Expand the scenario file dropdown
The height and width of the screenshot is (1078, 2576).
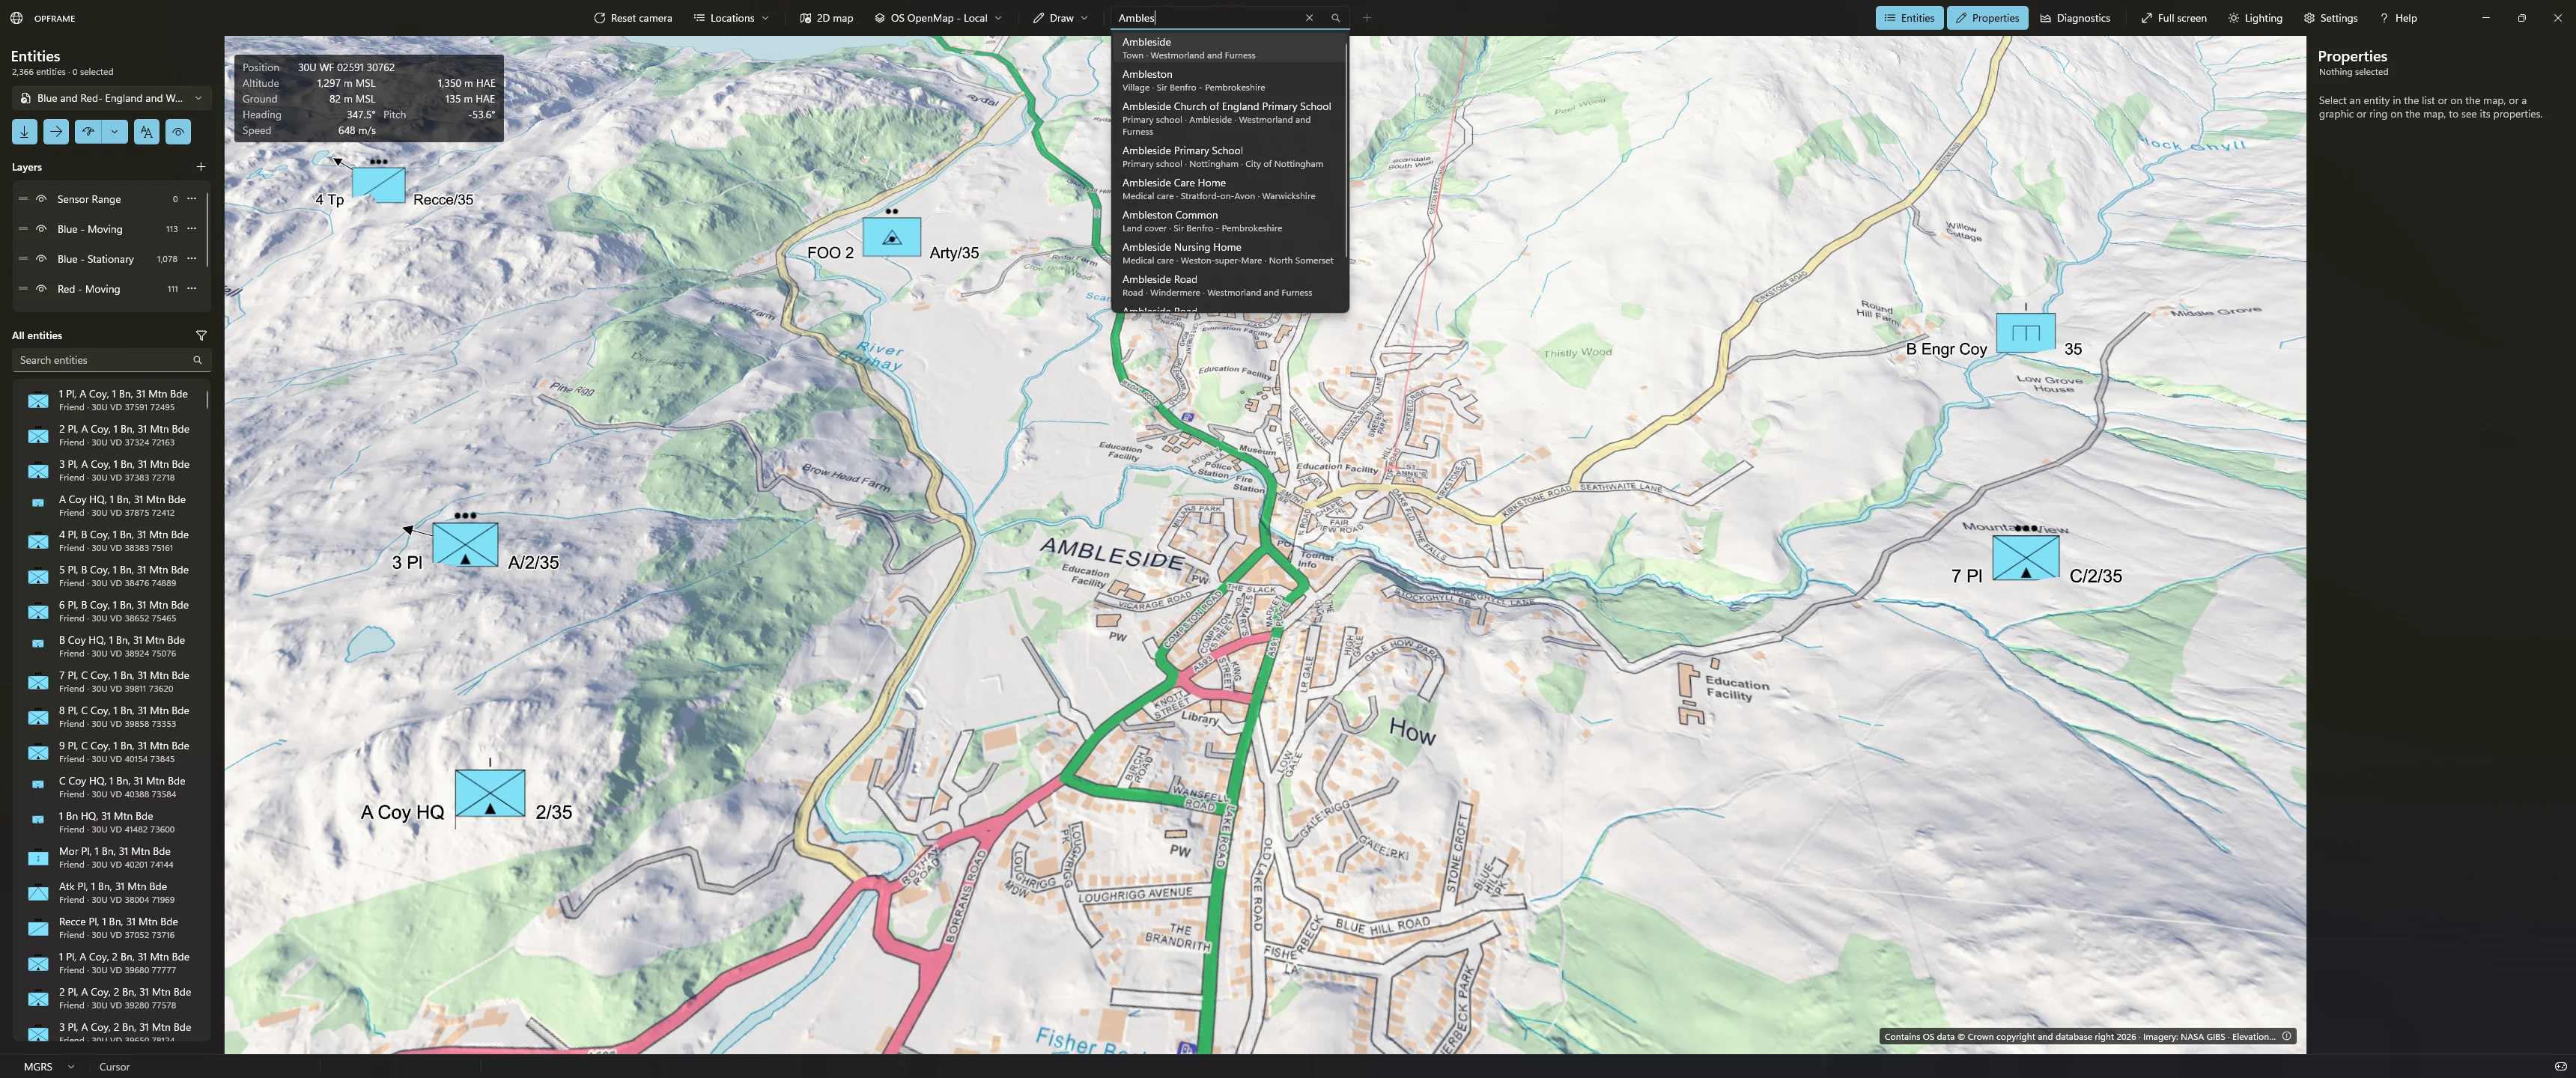(112, 98)
